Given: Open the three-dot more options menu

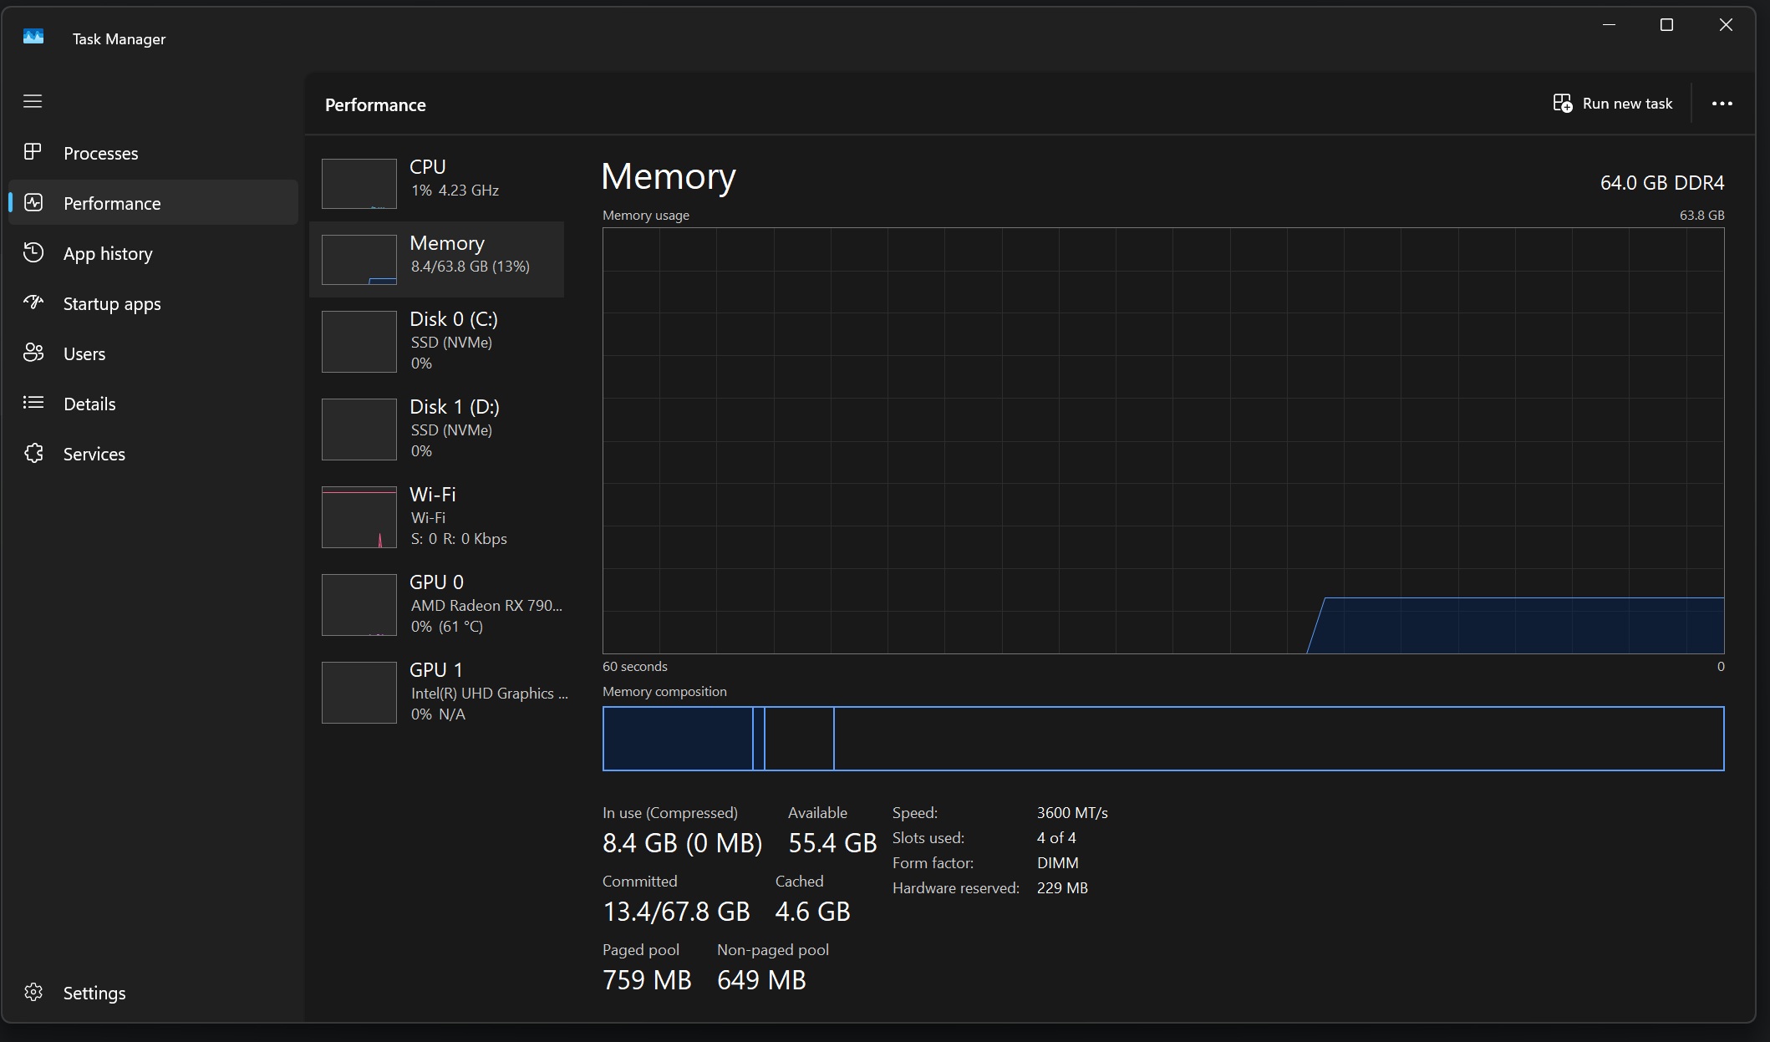Looking at the screenshot, I should point(1722,104).
